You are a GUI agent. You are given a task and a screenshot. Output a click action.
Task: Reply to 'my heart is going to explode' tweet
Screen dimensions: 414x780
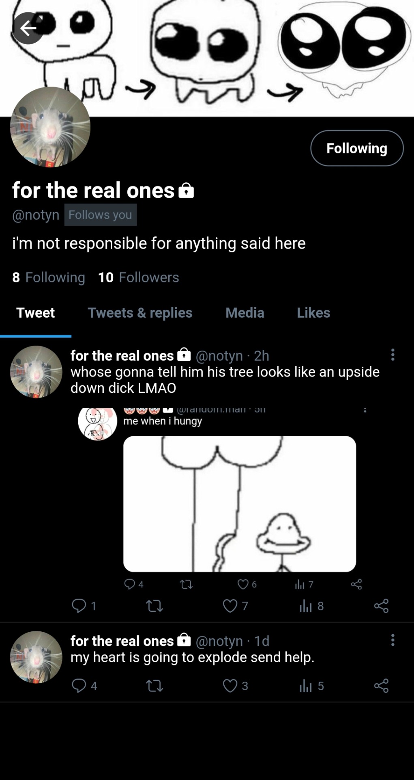point(79,686)
